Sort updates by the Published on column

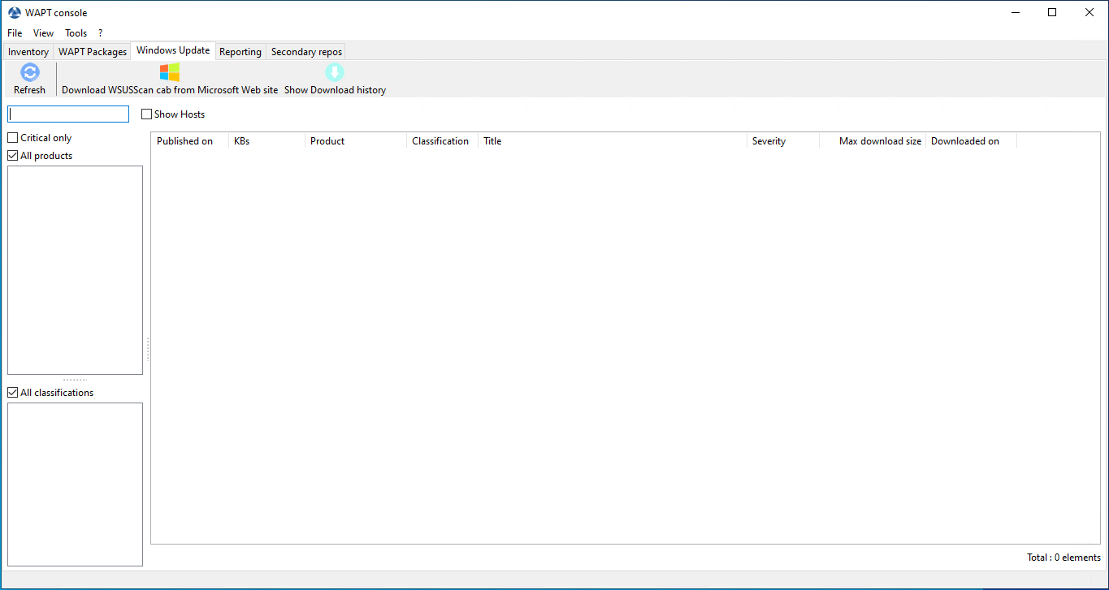(x=184, y=140)
